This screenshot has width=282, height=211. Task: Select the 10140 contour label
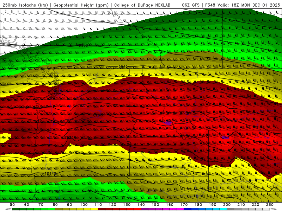pos(24,108)
